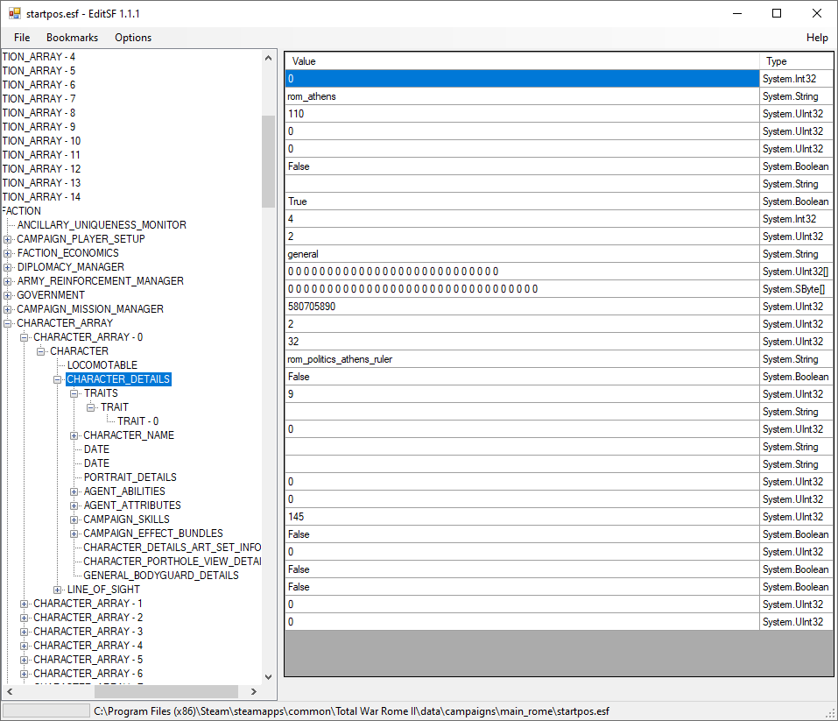
Task: Select the cell with value 32
Action: click(522, 342)
